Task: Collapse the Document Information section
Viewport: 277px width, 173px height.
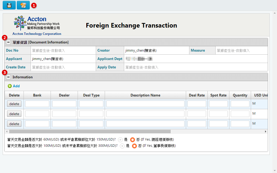Action: pos(8,42)
